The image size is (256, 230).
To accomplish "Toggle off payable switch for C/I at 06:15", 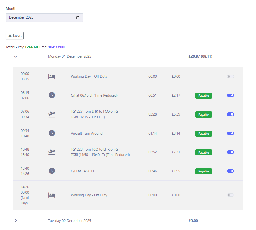I will 230,95.
